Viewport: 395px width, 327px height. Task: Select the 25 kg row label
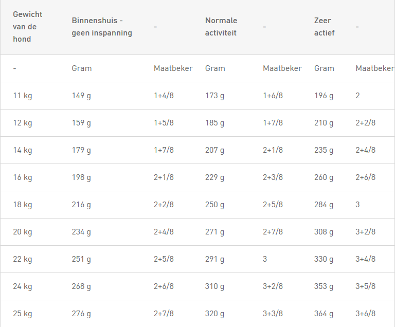[x=23, y=314]
